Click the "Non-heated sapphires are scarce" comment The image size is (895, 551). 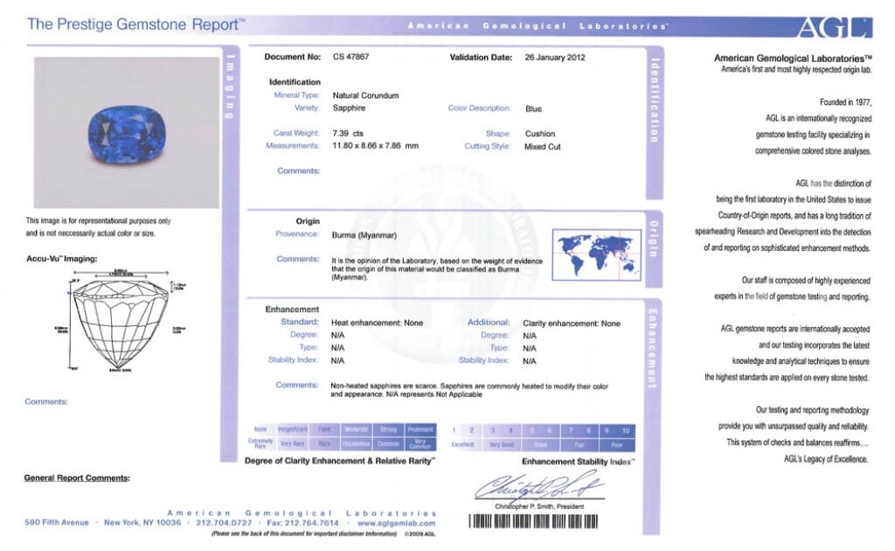click(x=469, y=390)
